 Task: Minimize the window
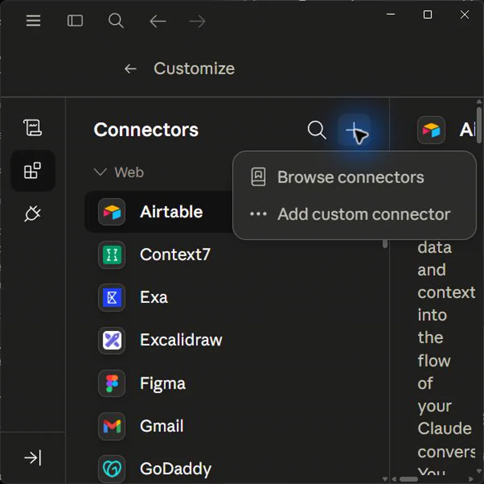coord(391,15)
